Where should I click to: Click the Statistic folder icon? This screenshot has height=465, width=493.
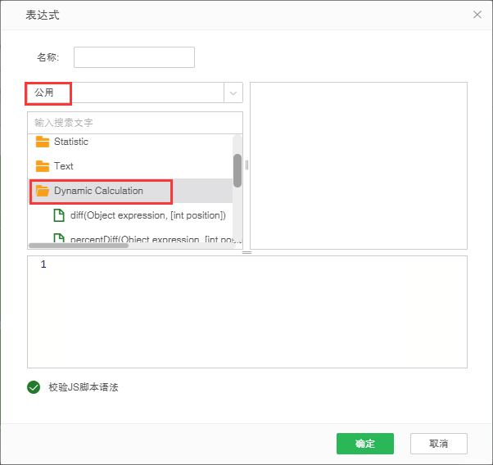tap(43, 142)
